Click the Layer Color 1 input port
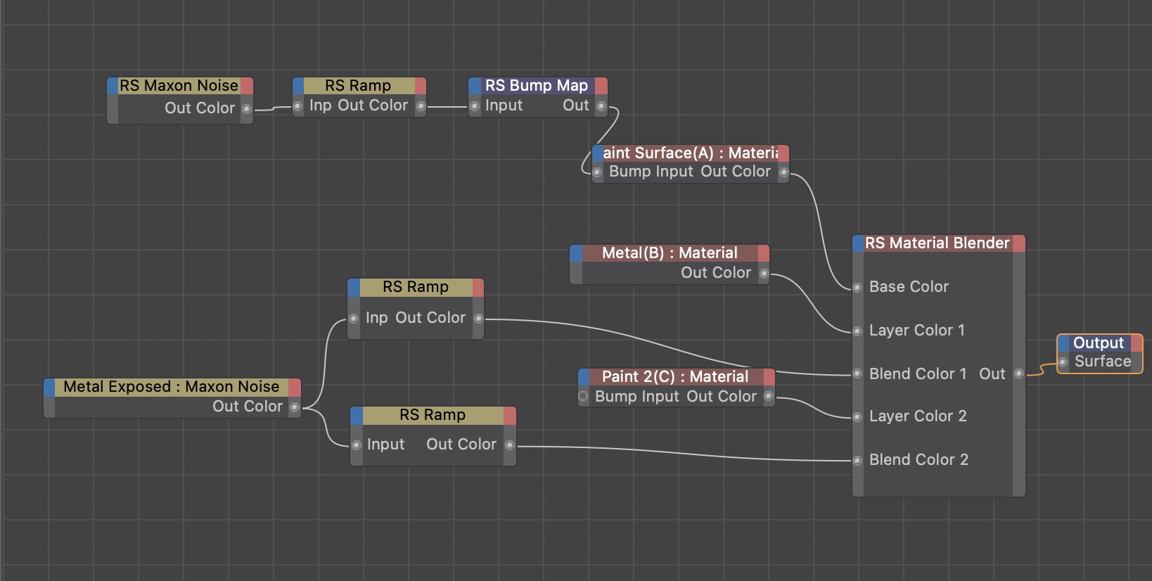Viewport: 1152px width, 581px height. pyautogui.click(x=857, y=331)
